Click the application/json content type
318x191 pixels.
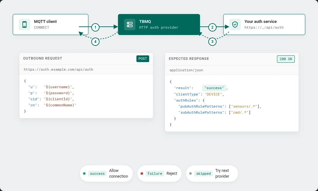(186, 70)
